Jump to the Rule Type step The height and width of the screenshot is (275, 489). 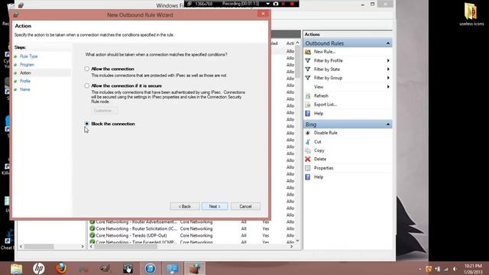click(x=29, y=57)
